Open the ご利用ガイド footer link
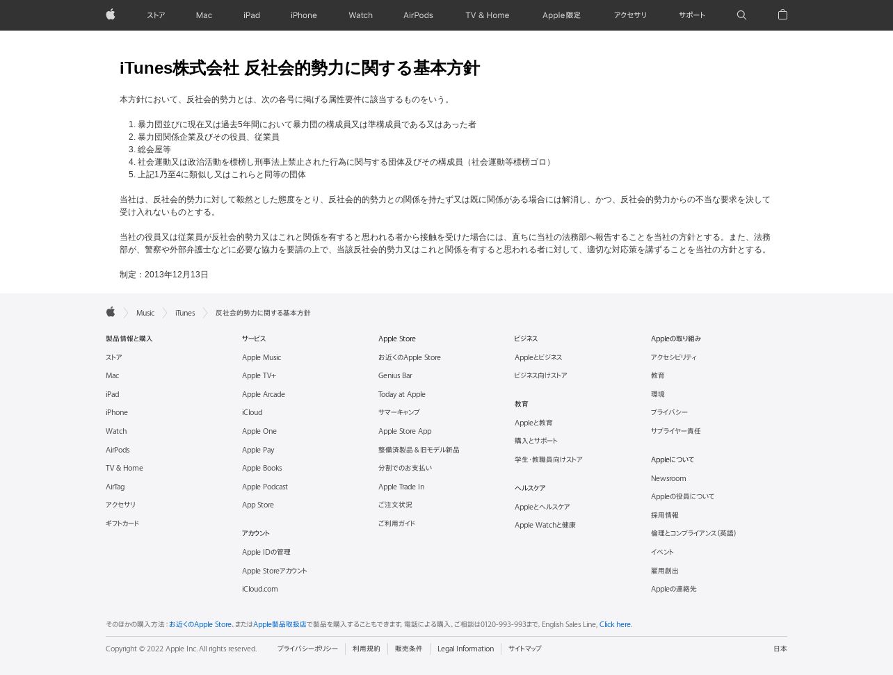Screen dimensions: 893x675 click(x=396, y=523)
